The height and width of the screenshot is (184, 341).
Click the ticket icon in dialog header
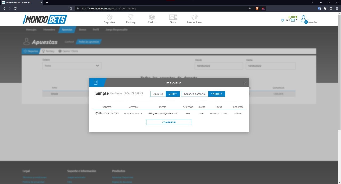point(96,82)
